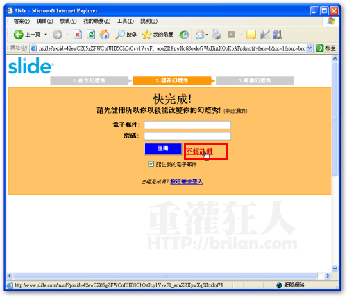Screen dimensions: 347x297
Task: Minimize the Internet Explorer window
Action: coord(314,11)
